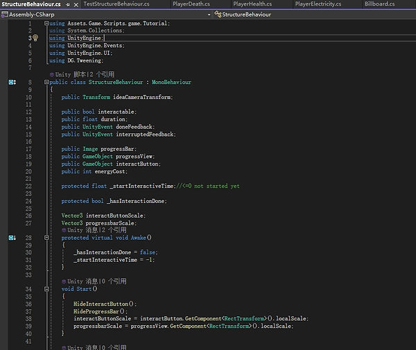Click the Unity icon in Awake CodeLens
Image resolution: width=416 pixels, height=350 pixels.
(x=64, y=230)
